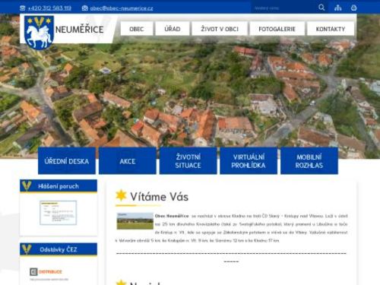This screenshot has height=285, width=380.
Task: Click the Neuměřice coat of arms logo
Action: (40, 33)
